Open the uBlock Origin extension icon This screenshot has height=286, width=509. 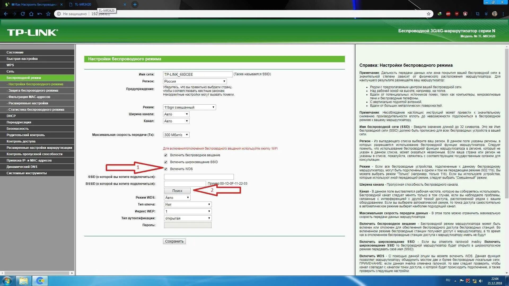(x=457, y=14)
